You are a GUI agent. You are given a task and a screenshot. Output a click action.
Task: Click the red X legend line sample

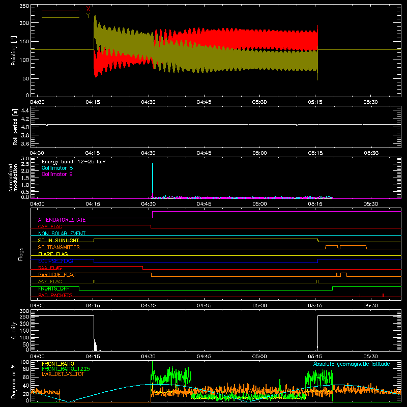61,11
